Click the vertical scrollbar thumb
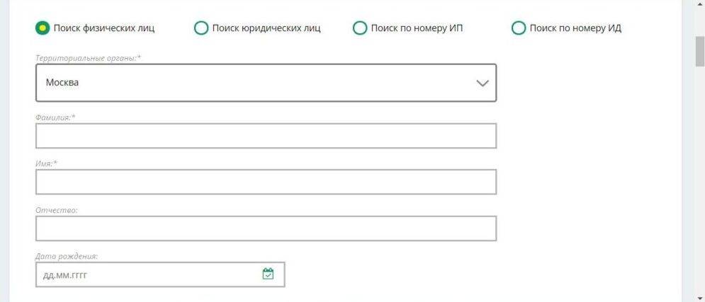This screenshot has height=302, width=705. point(699,50)
